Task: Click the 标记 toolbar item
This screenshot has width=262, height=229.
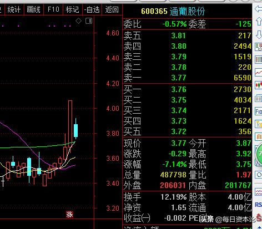Action: tap(72, 9)
